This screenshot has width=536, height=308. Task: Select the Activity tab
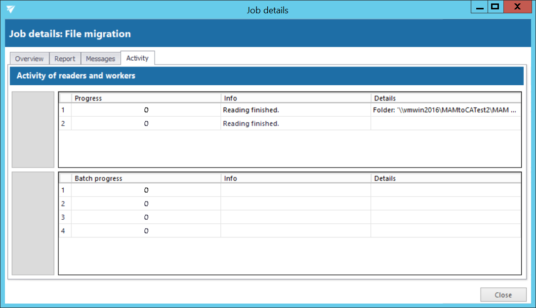(137, 58)
